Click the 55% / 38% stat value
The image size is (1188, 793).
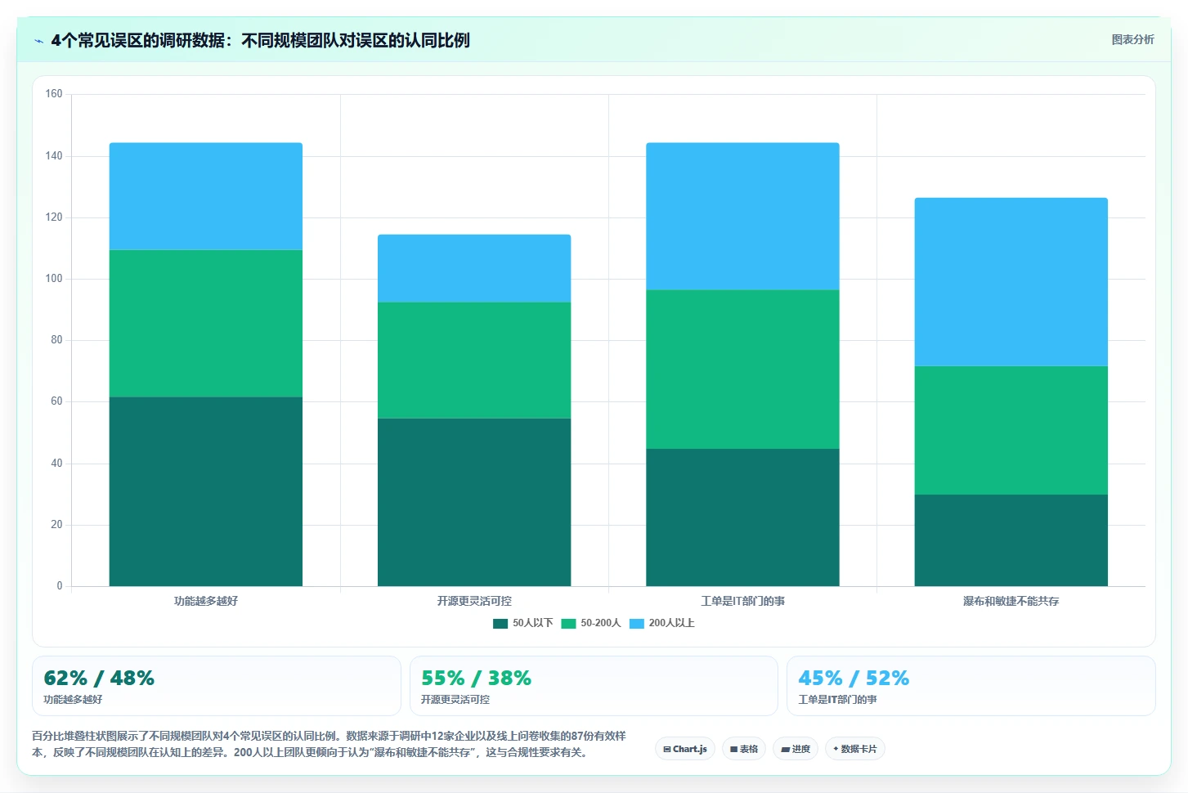(x=476, y=678)
